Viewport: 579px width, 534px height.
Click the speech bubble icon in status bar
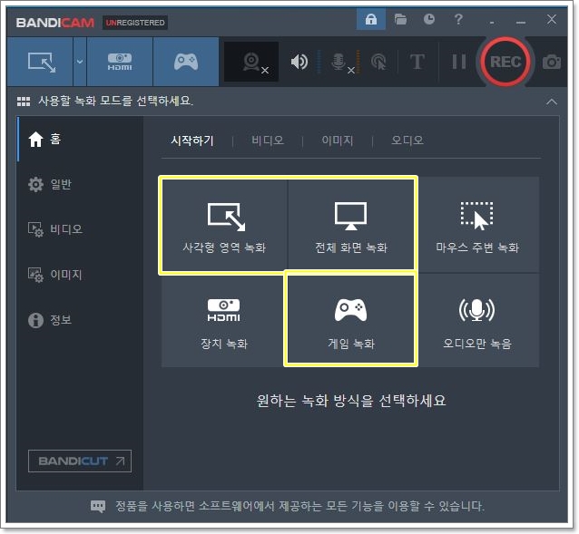98,506
